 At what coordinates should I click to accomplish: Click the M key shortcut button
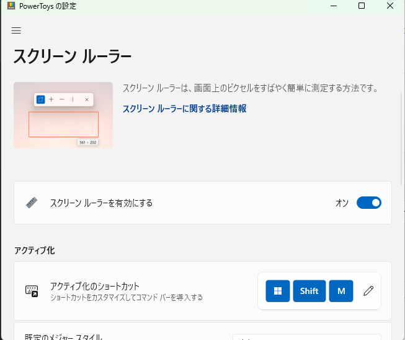point(341,291)
